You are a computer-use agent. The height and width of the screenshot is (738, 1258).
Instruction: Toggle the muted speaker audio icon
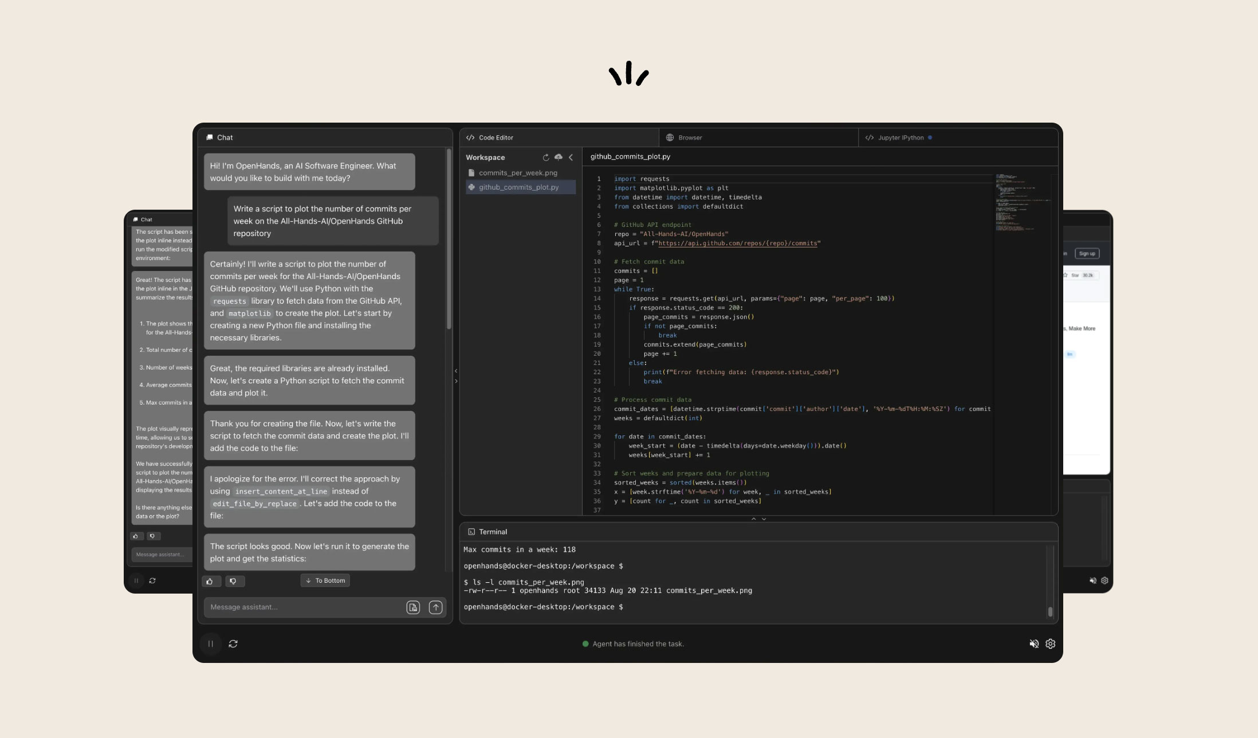[1034, 644]
